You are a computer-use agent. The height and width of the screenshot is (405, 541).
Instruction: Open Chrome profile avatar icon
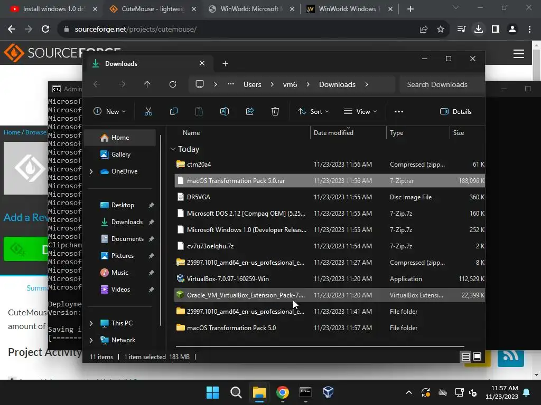point(512,30)
